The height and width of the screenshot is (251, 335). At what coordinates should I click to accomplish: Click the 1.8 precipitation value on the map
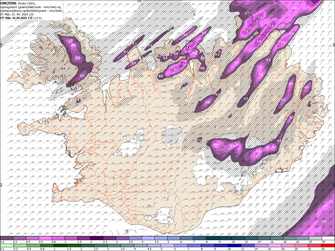(189, 48)
